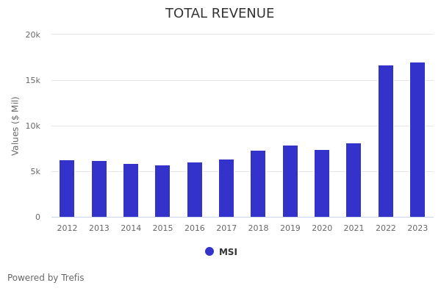Toggle the MSI legend color dot

(209, 251)
